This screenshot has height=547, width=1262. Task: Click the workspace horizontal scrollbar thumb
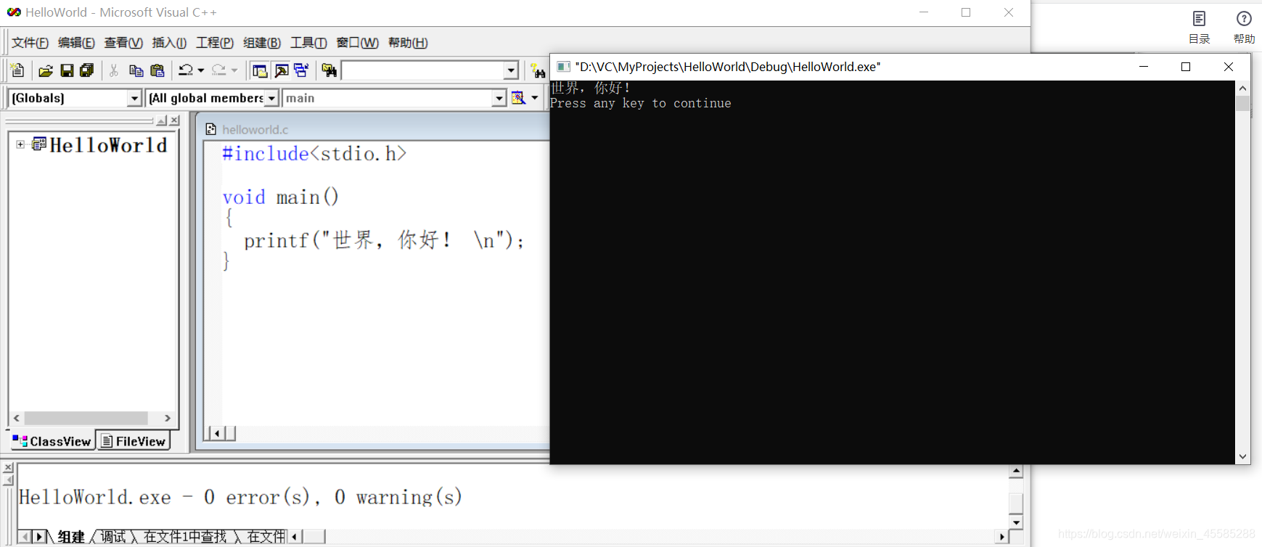[86, 418]
